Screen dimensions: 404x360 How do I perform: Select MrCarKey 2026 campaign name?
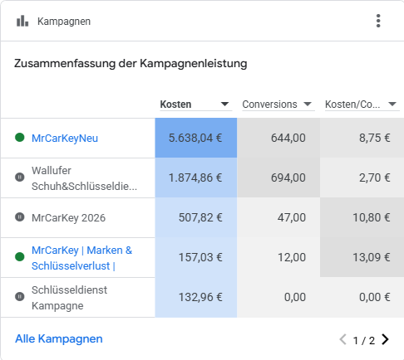coord(68,218)
